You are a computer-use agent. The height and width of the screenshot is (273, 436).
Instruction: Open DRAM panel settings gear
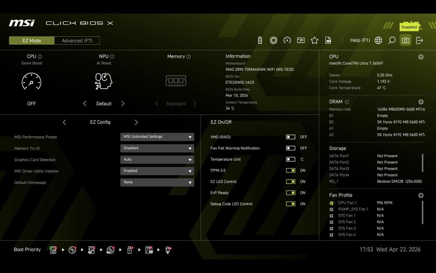coord(421,102)
